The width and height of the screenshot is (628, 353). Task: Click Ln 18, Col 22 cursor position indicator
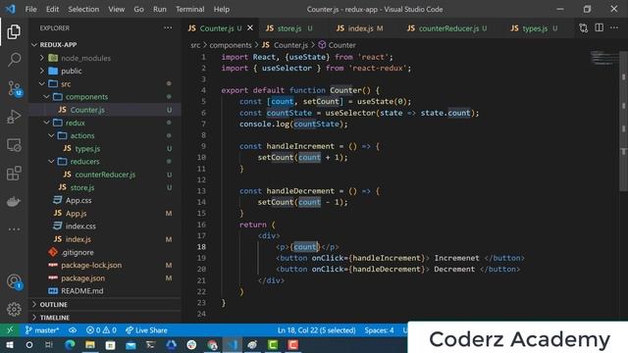(316, 330)
